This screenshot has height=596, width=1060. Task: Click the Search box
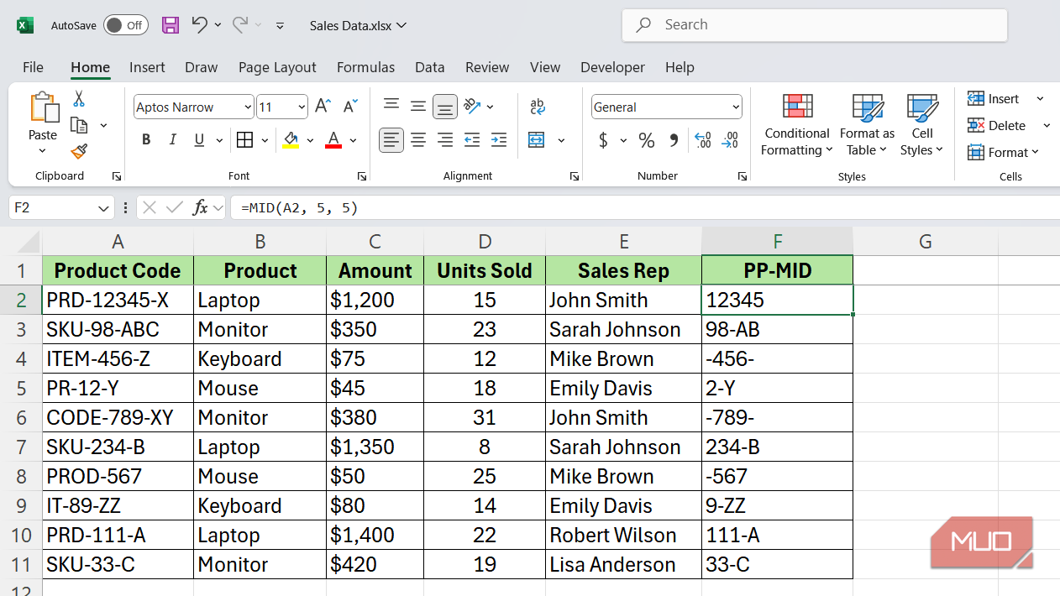pyautogui.click(x=815, y=25)
